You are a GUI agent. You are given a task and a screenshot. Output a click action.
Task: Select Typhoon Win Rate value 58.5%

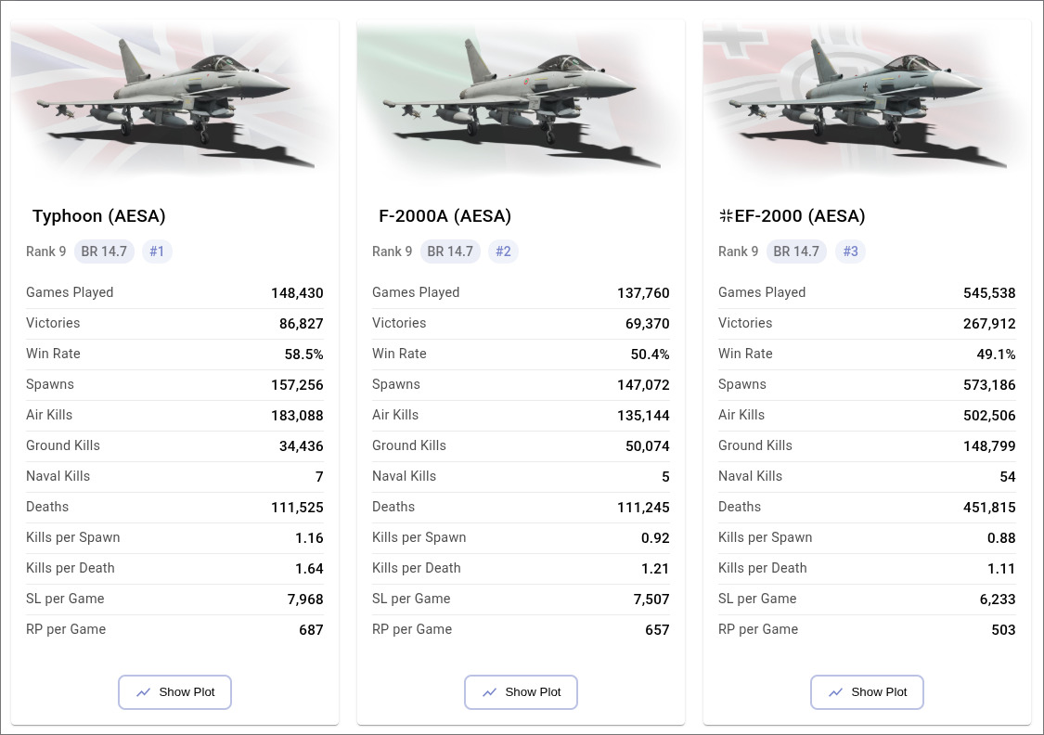(x=303, y=355)
